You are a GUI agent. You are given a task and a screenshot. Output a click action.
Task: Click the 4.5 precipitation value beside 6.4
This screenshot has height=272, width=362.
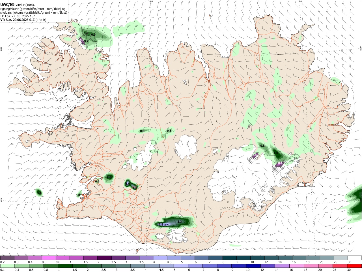point(135,188)
